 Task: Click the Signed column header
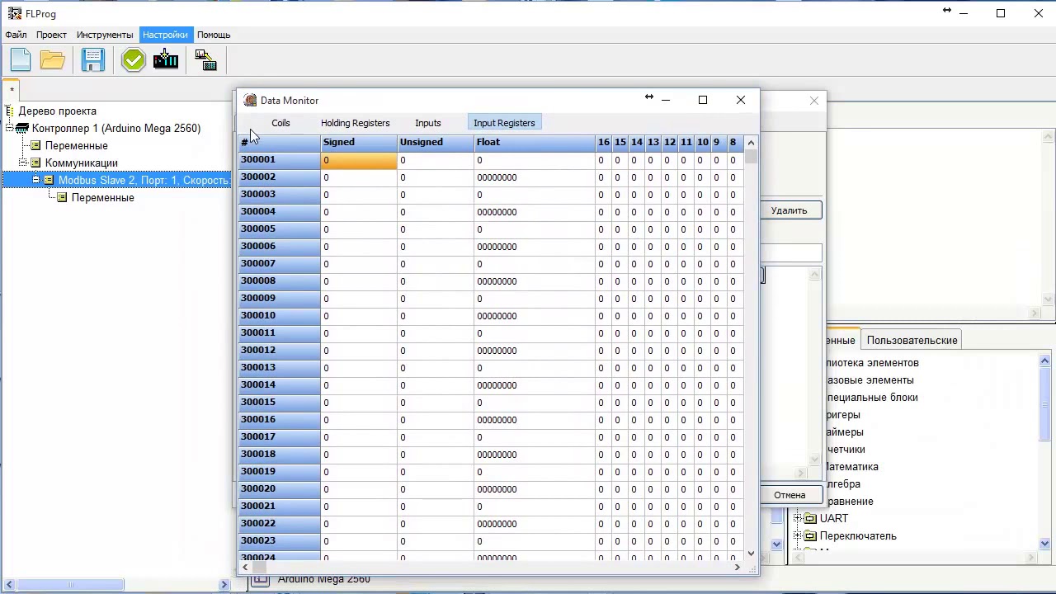(359, 142)
